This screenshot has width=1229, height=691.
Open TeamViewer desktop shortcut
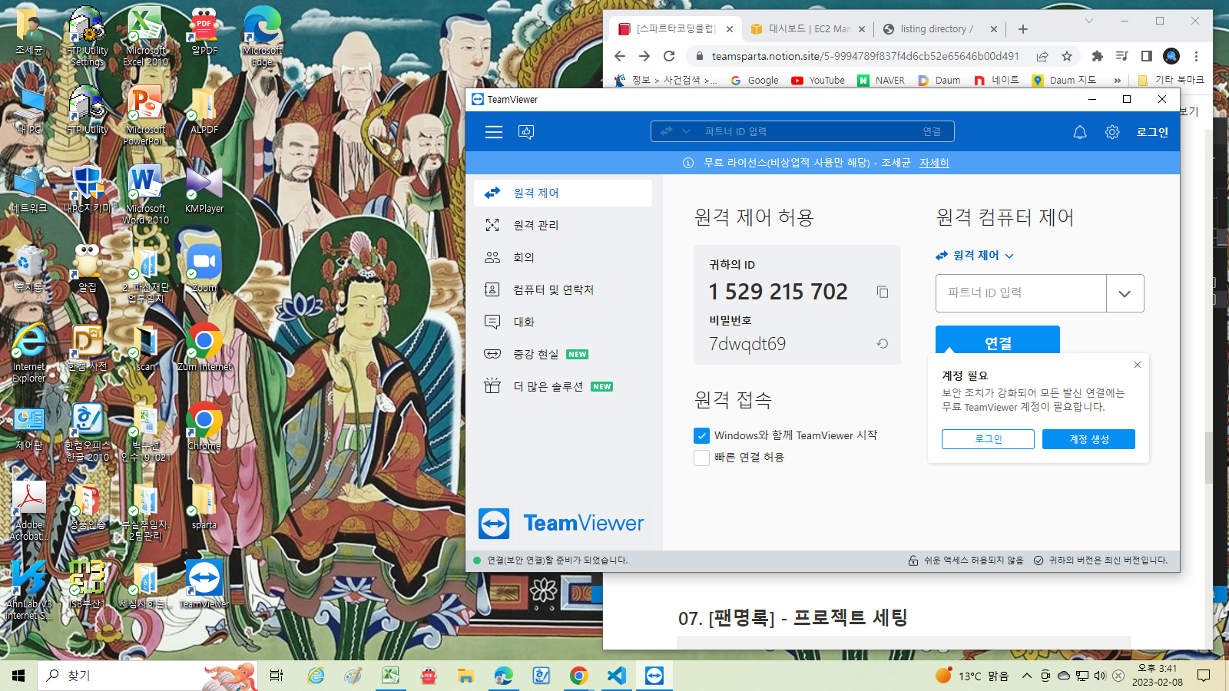[204, 584]
